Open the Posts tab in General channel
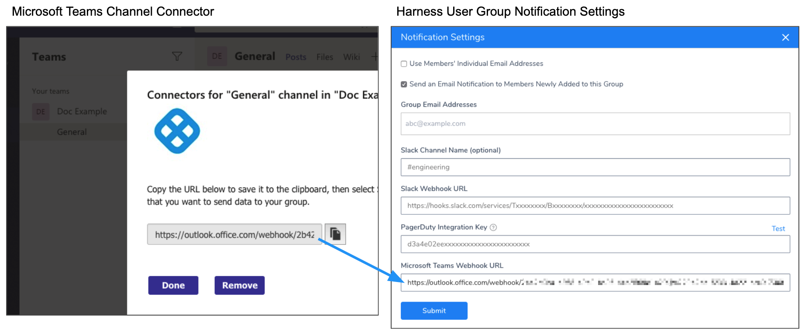The width and height of the screenshot is (805, 333). (296, 57)
